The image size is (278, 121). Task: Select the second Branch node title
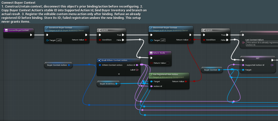[209, 30]
